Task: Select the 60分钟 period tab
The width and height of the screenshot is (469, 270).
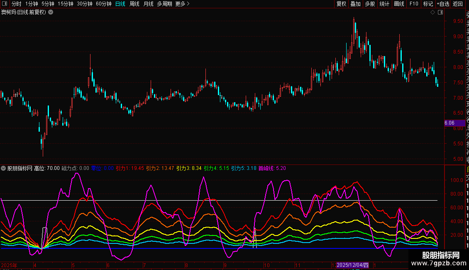Action: 104,4
